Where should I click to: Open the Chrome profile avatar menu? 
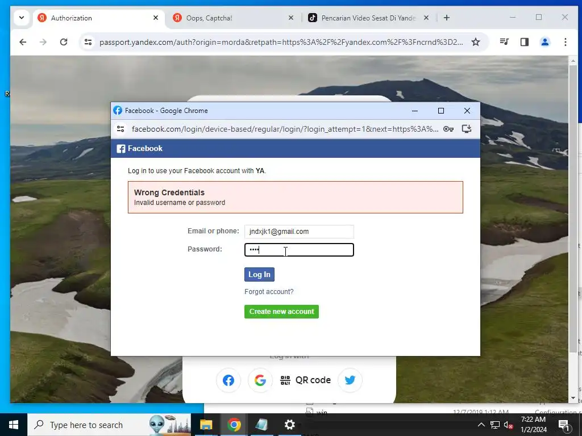click(x=545, y=42)
